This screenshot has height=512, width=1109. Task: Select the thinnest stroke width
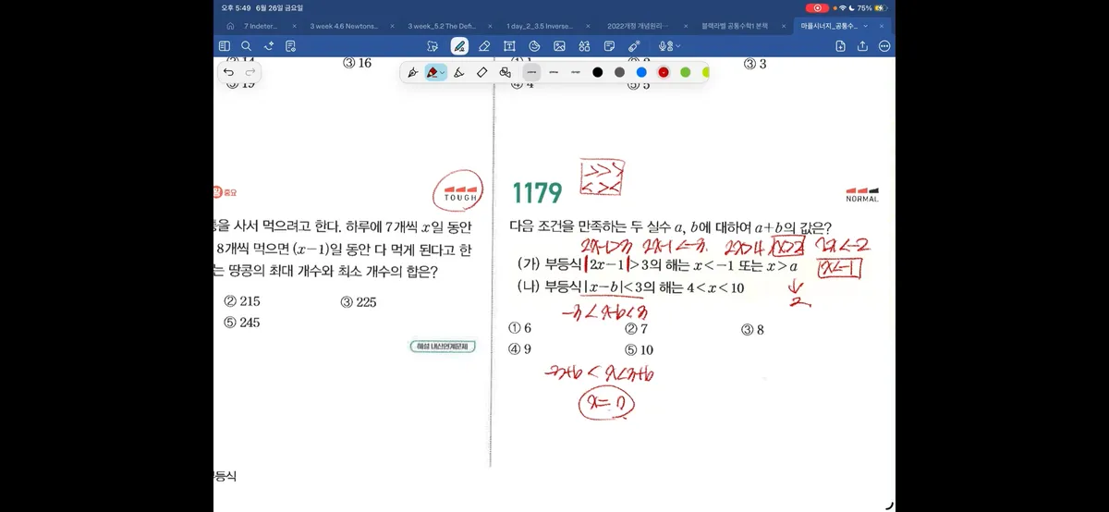(575, 72)
